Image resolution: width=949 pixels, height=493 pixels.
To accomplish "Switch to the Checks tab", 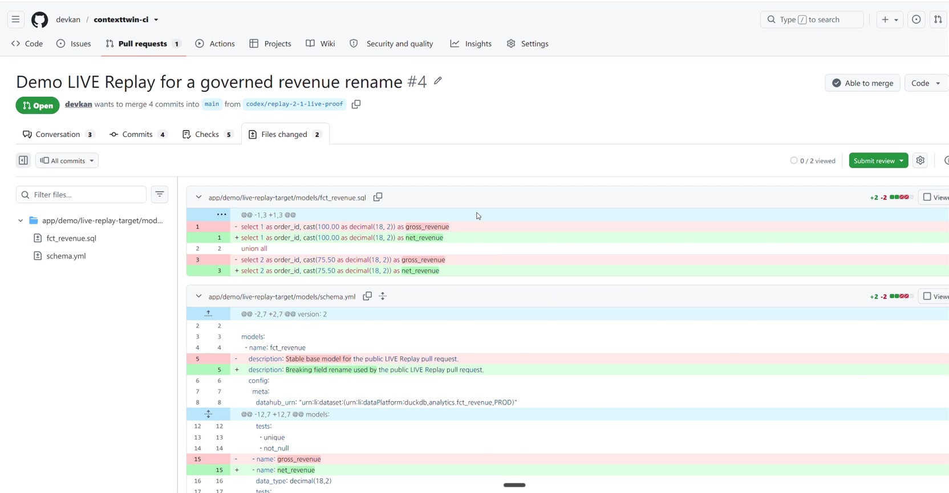I will 207,134.
